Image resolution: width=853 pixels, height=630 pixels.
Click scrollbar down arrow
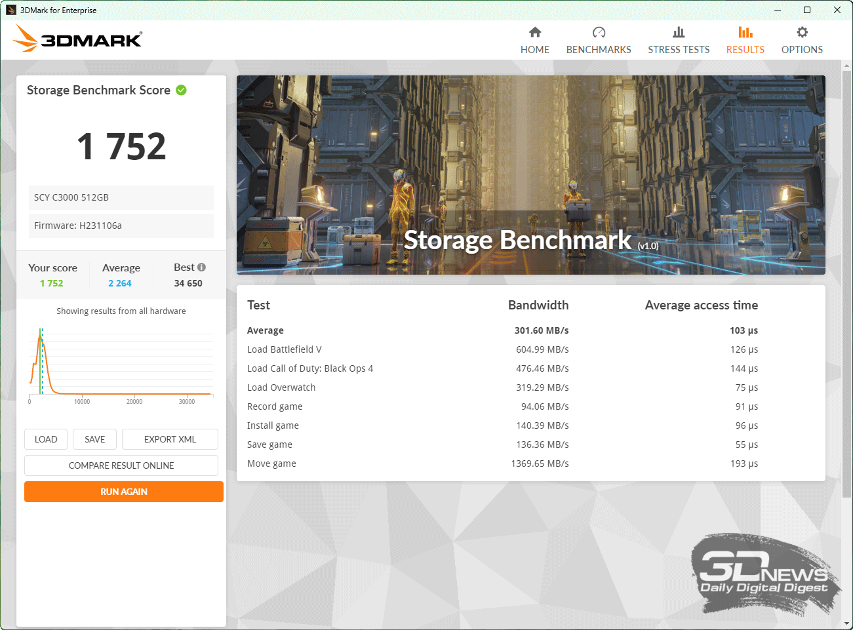(x=846, y=623)
